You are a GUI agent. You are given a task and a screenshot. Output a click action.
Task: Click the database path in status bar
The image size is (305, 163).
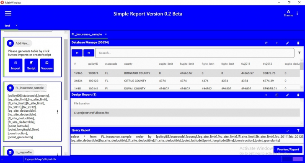pyautogui.click(x=40, y=159)
